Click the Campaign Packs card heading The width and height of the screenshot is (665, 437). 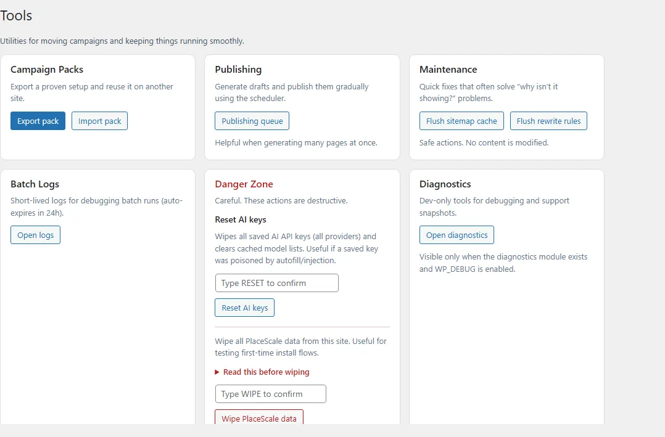click(47, 70)
